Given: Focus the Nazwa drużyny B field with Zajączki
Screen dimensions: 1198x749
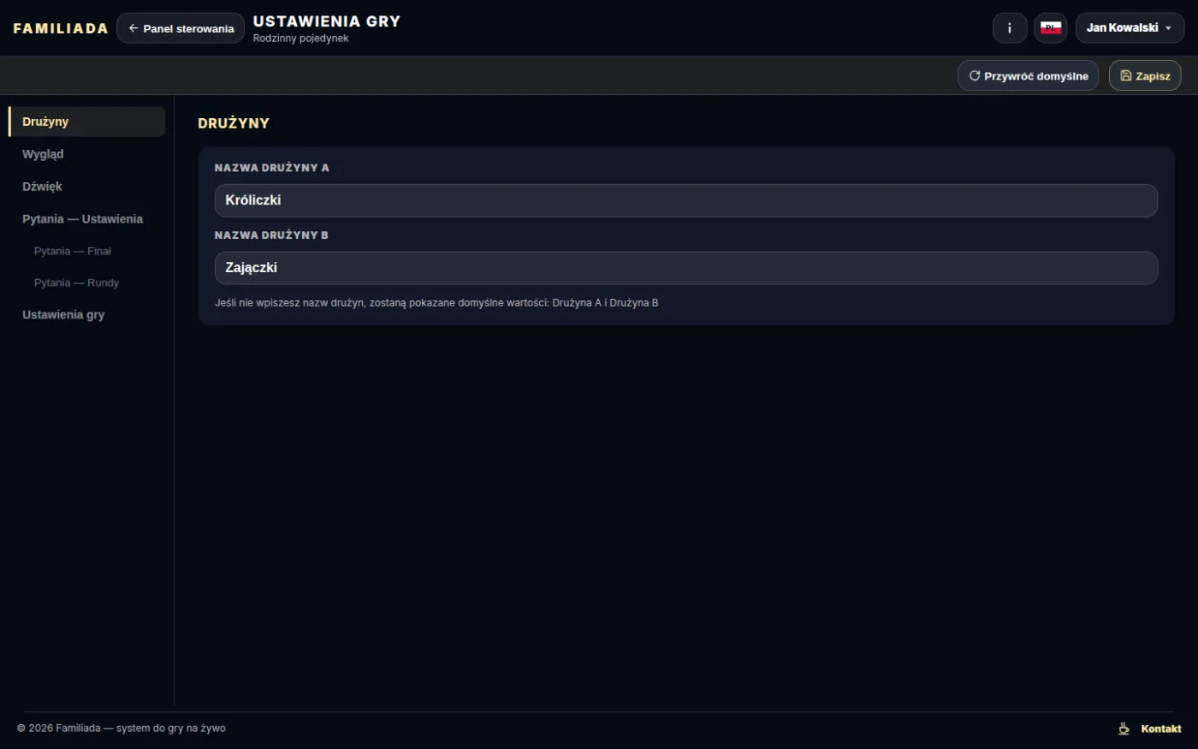Looking at the screenshot, I should [x=685, y=268].
